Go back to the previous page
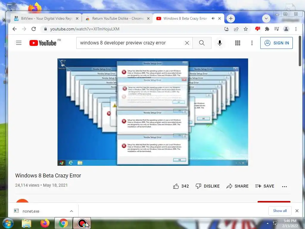This screenshot has height=229, width=305. [15, 29]
